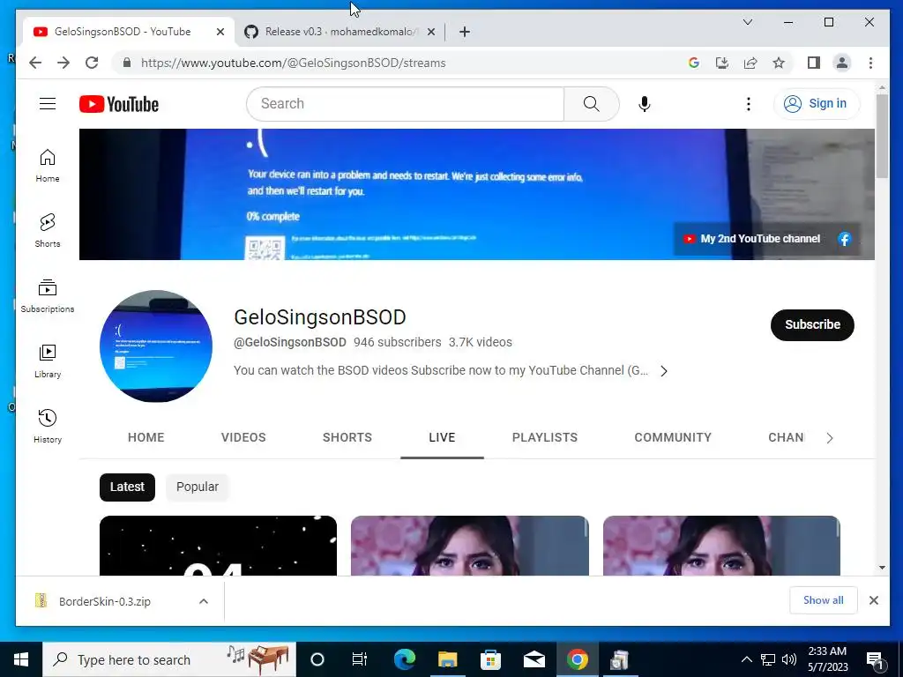This screenshot has height=677, width=903.
Task: Open the Facebook link on channel banner
Action: (844, 239)
